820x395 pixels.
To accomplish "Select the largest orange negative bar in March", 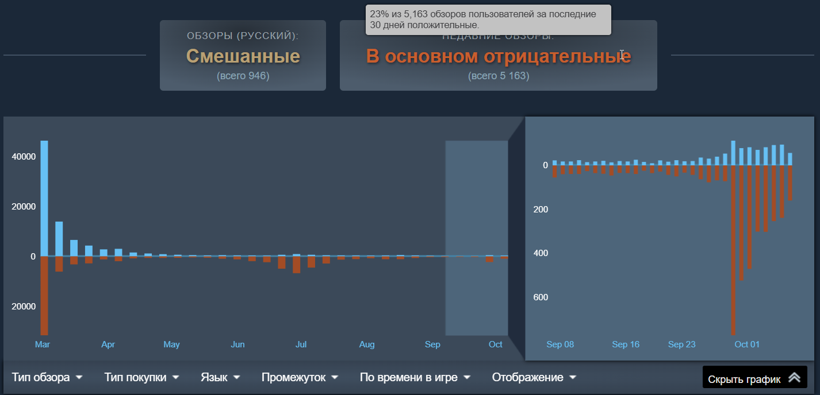I will click(x=44, y=296).
